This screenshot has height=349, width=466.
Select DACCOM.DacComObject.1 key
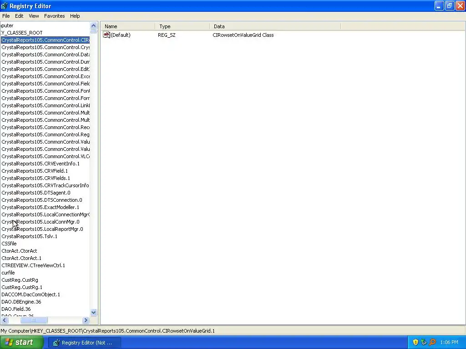(30, 294)
